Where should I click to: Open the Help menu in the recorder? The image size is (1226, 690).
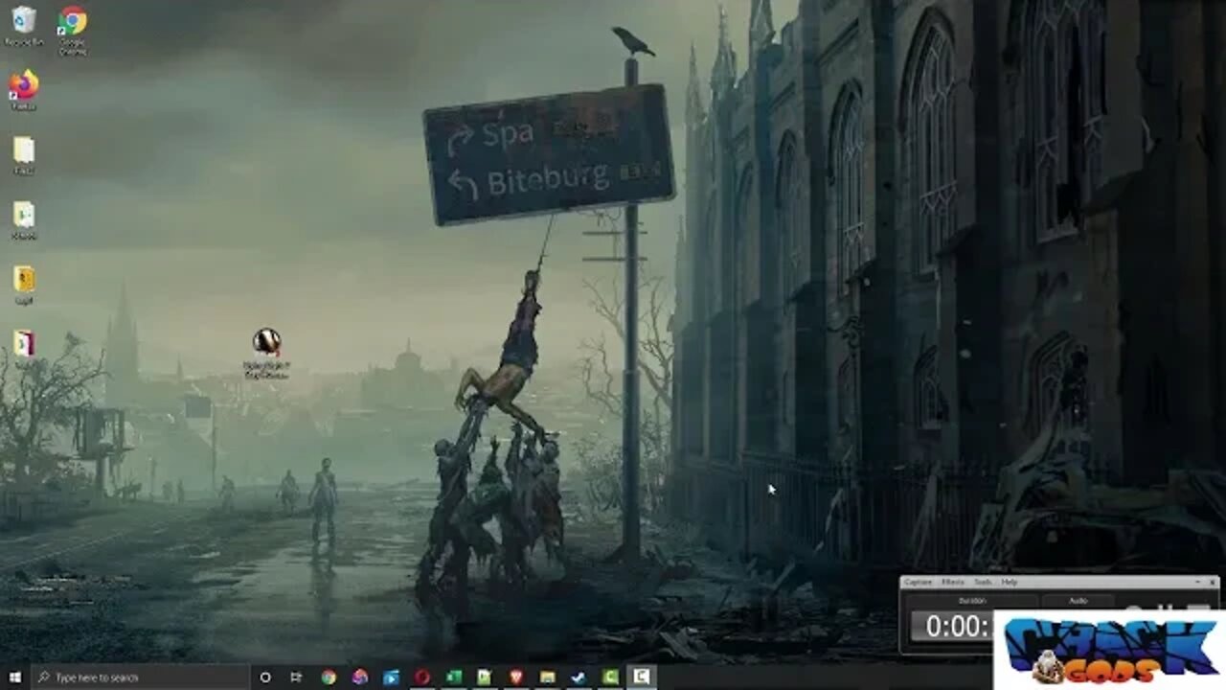click(1010, 582)
